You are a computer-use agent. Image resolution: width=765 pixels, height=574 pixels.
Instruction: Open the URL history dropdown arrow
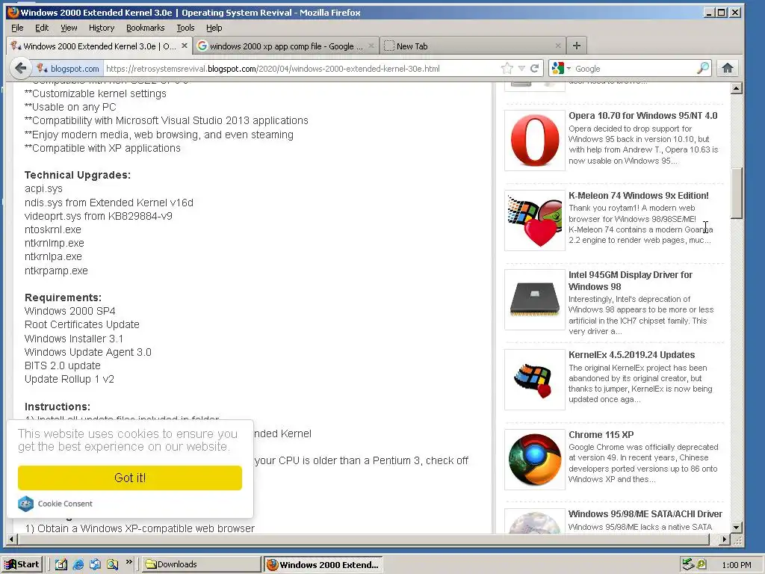[x=521, y=68]
